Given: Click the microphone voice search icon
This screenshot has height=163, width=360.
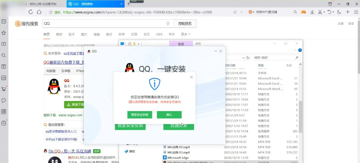Looking at the screenshot, I should [168, 23].
